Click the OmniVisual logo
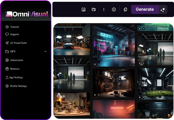Image resolution: width=174 pixels, height=120 pixels. [x=26, y=14]
